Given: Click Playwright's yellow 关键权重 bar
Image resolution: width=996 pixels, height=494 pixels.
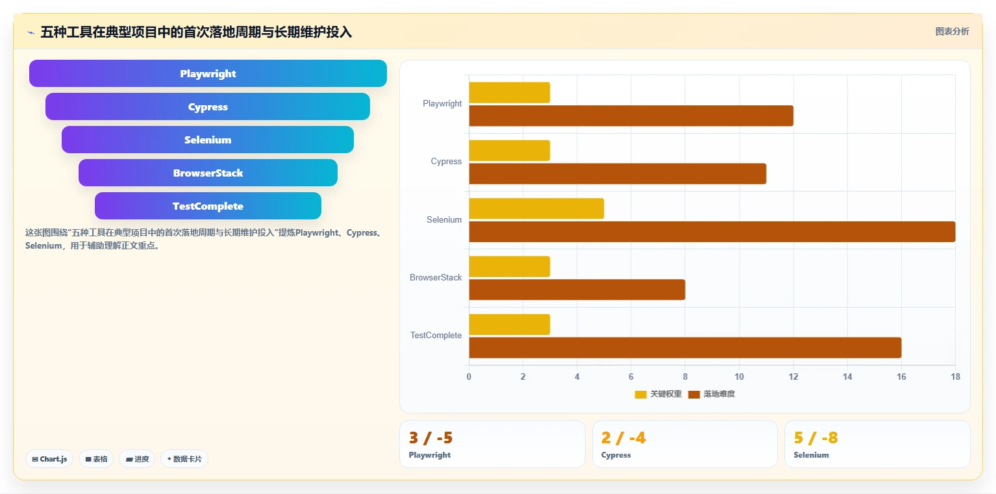Looking at the screenshot, I should 510,92.
